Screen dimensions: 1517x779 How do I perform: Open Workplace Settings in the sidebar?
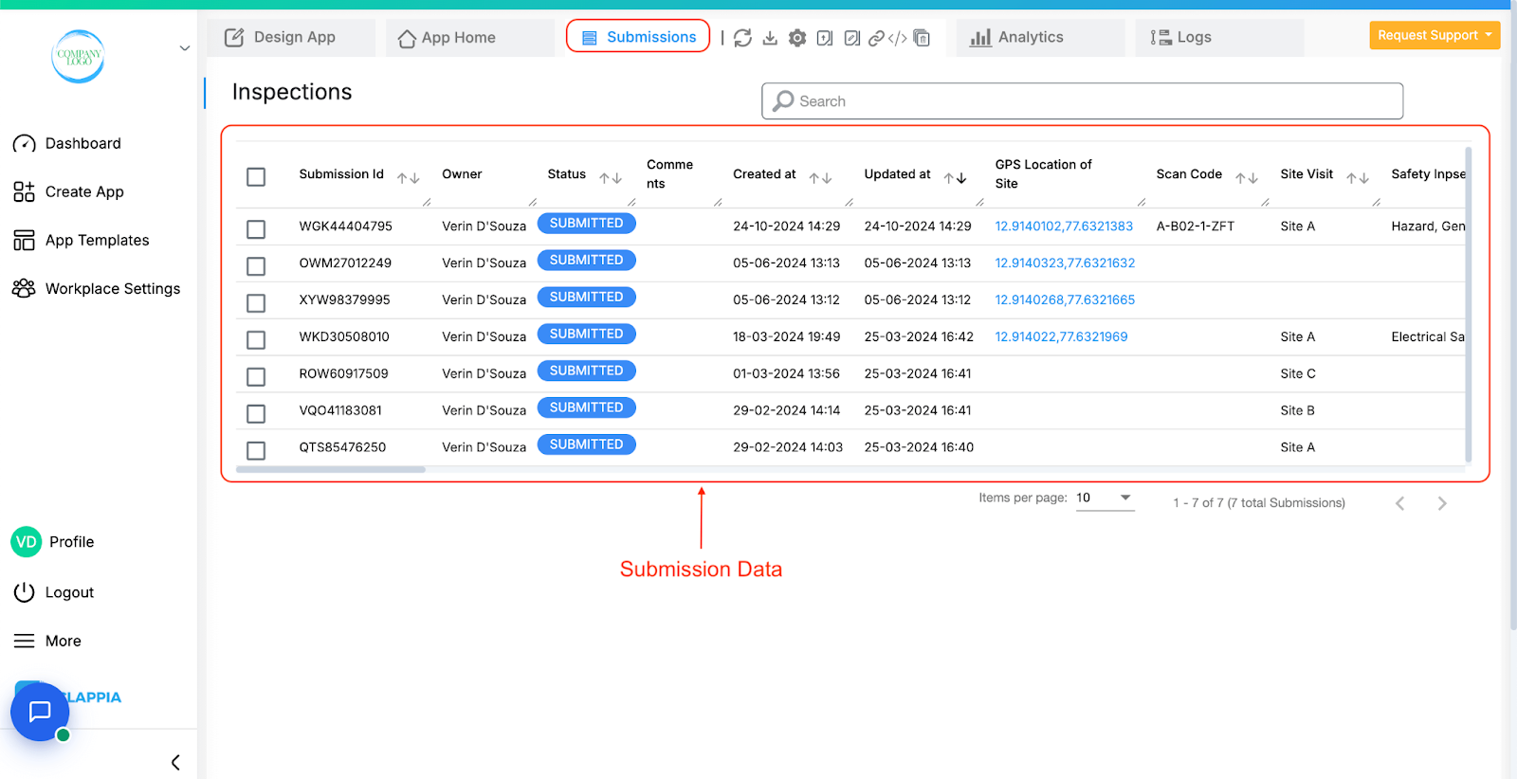pyautogui.click(x=96, y=288)
